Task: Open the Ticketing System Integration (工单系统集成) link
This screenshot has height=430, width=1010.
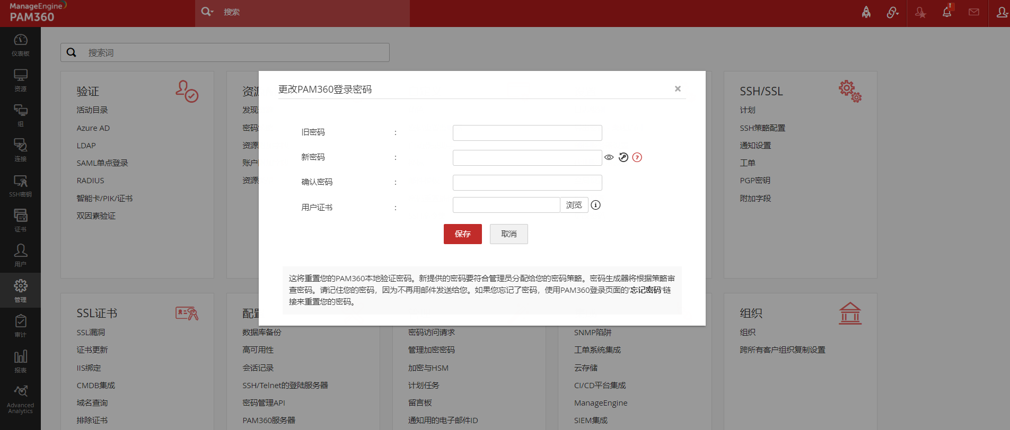Action: point(598,350)
